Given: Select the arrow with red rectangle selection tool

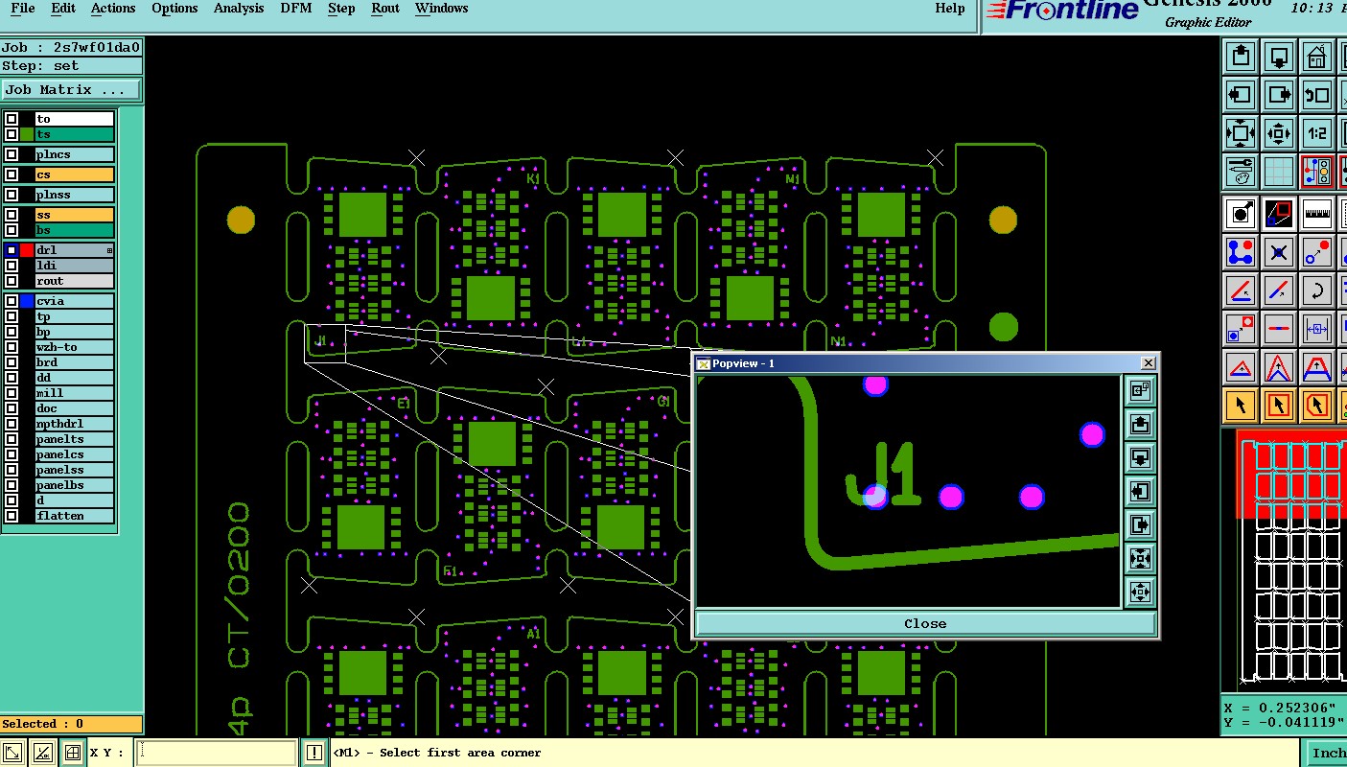Looking at the screenshot, I should [1279, 406].
